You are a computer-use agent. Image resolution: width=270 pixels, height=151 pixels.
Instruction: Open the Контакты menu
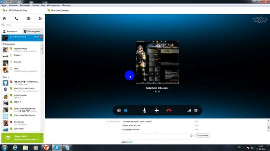(x=13, y=5)
